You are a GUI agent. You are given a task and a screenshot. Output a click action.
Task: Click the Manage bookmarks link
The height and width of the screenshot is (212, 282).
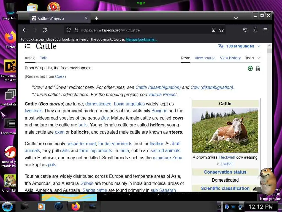pos(141,39)
